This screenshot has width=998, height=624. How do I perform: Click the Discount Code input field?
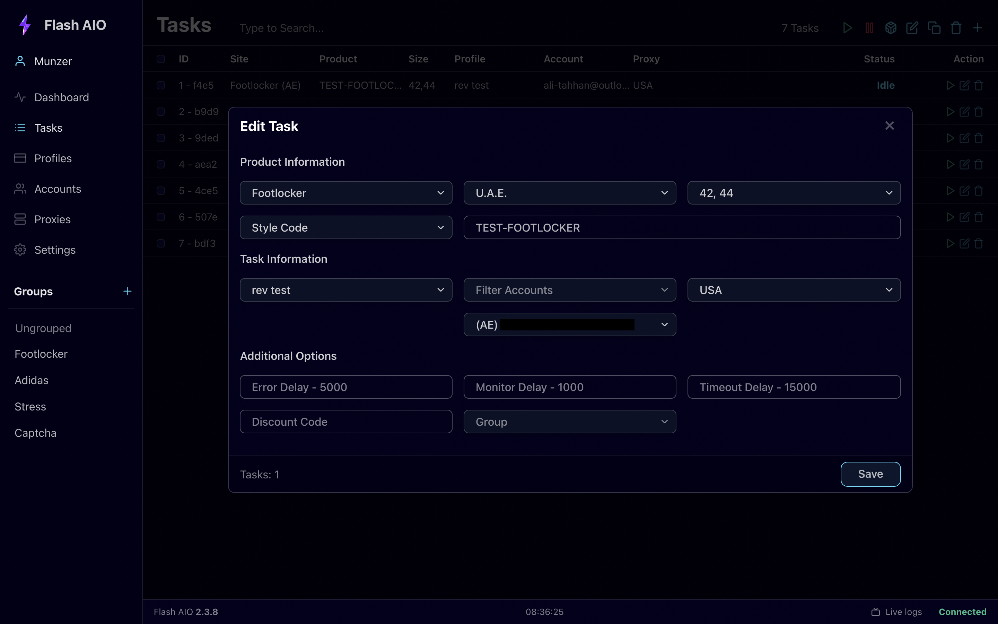345,421
